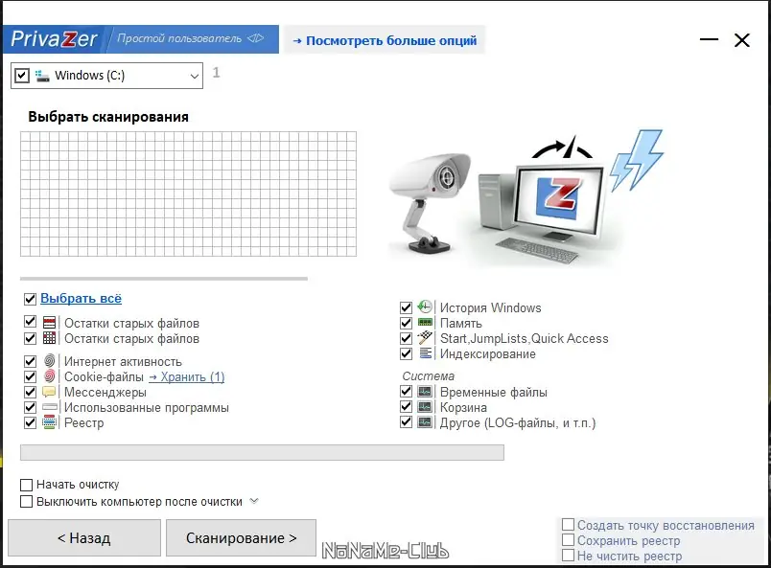Click the arrows icon after Простой пользователь

tap(256, 38)
